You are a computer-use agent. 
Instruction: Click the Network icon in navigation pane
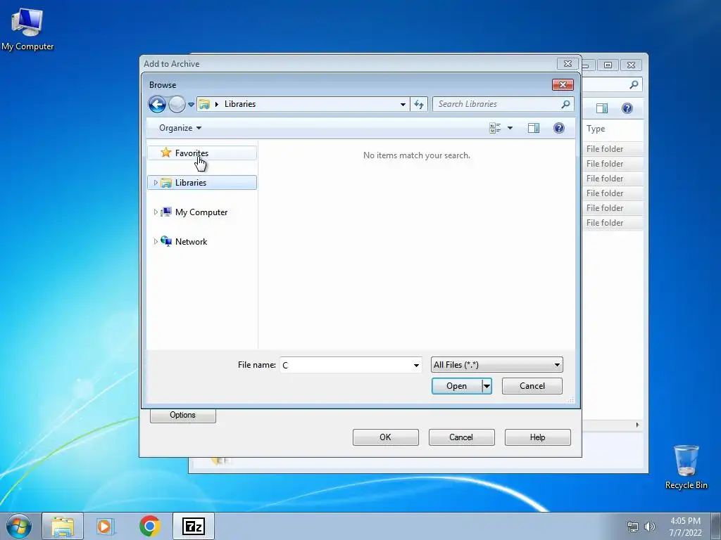[166, 241]
